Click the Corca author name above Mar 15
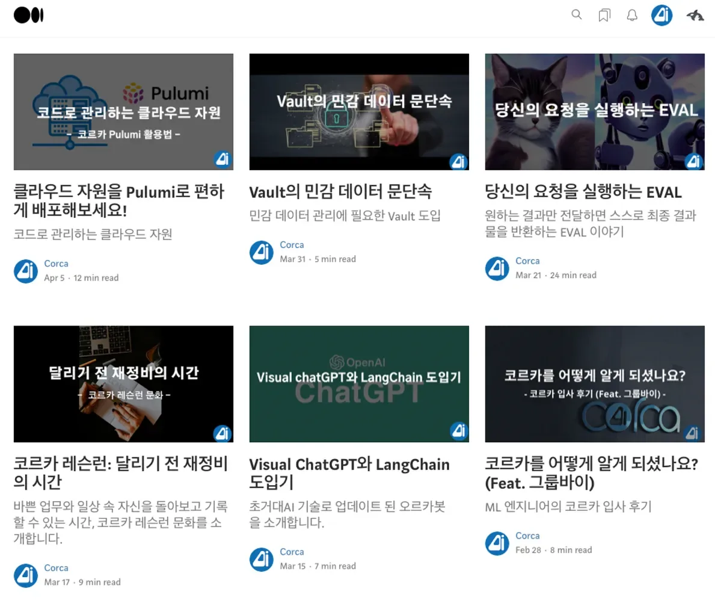This screenshot has height=606, width=715. tap(292, 552)
